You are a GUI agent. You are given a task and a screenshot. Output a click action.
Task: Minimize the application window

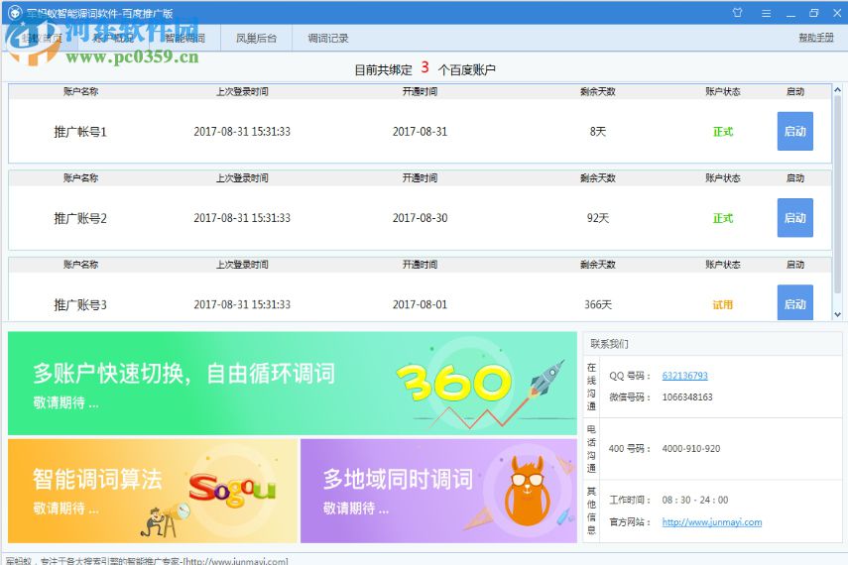pyautogui.click(x=790, y=14)
